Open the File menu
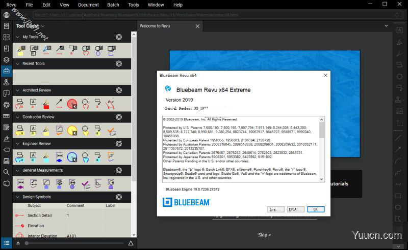Screen dimensions: 408x250 29,5
